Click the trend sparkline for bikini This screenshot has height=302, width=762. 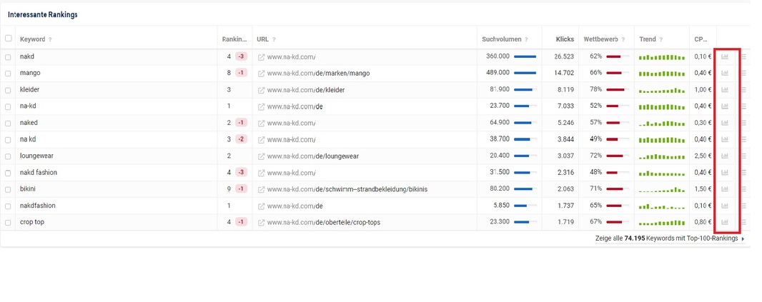[661, 191]
